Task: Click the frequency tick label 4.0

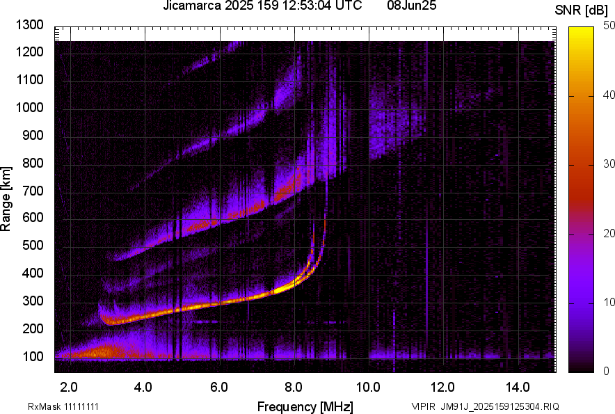Action: pyautogui.click(x=143, y=388)
